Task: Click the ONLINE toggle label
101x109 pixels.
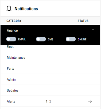Action: coord(82,39)
